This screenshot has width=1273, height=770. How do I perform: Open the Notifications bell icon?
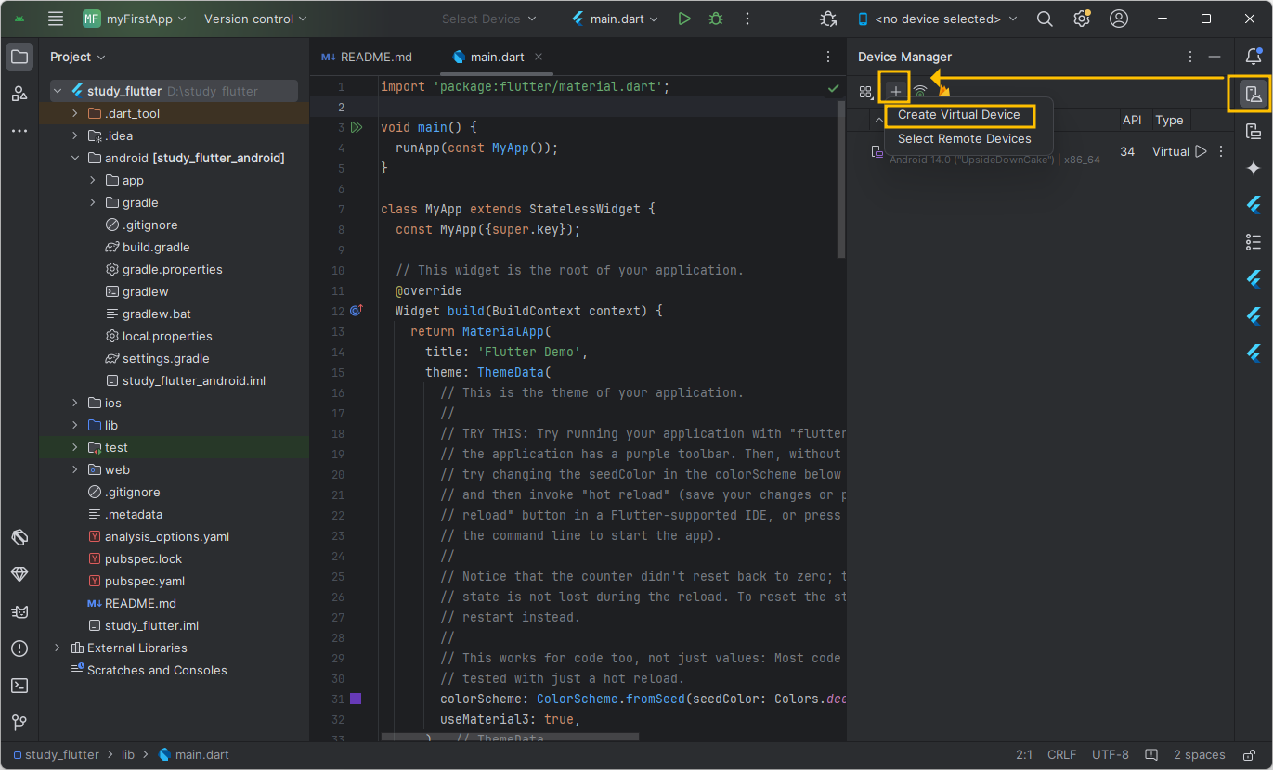coord(1254,57)
